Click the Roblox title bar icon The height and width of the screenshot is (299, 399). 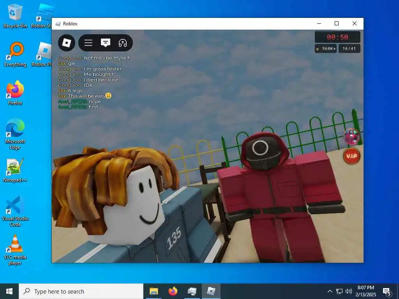pyautogui.click(x=58, y=24)
